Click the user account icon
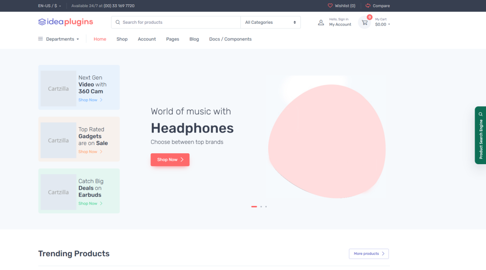486x270 pixels. (321, 22)
